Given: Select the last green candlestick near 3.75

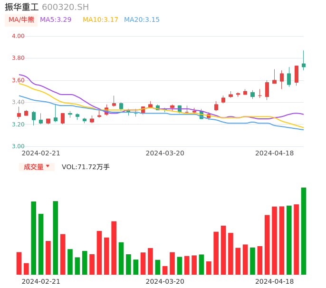Looking at the screenshot, I should [304, 65].
